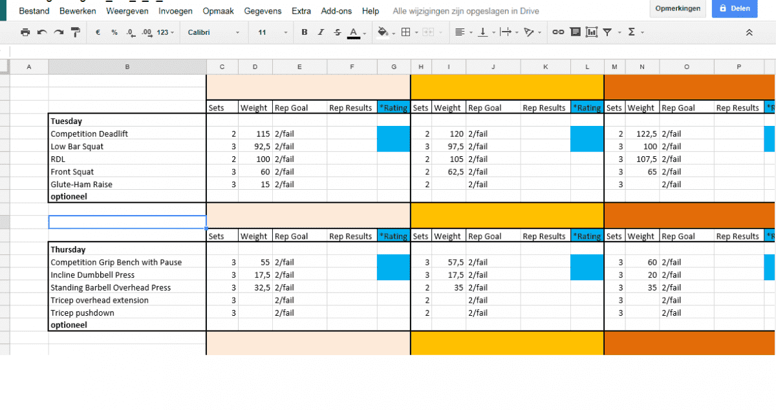Undo the last change
Viewport: 776px width, 410px height.
pyautogui.click(x=41, y=32)
